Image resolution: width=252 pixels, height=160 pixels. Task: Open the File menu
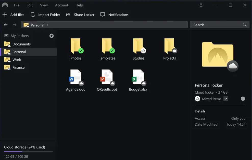pos(17,5)
